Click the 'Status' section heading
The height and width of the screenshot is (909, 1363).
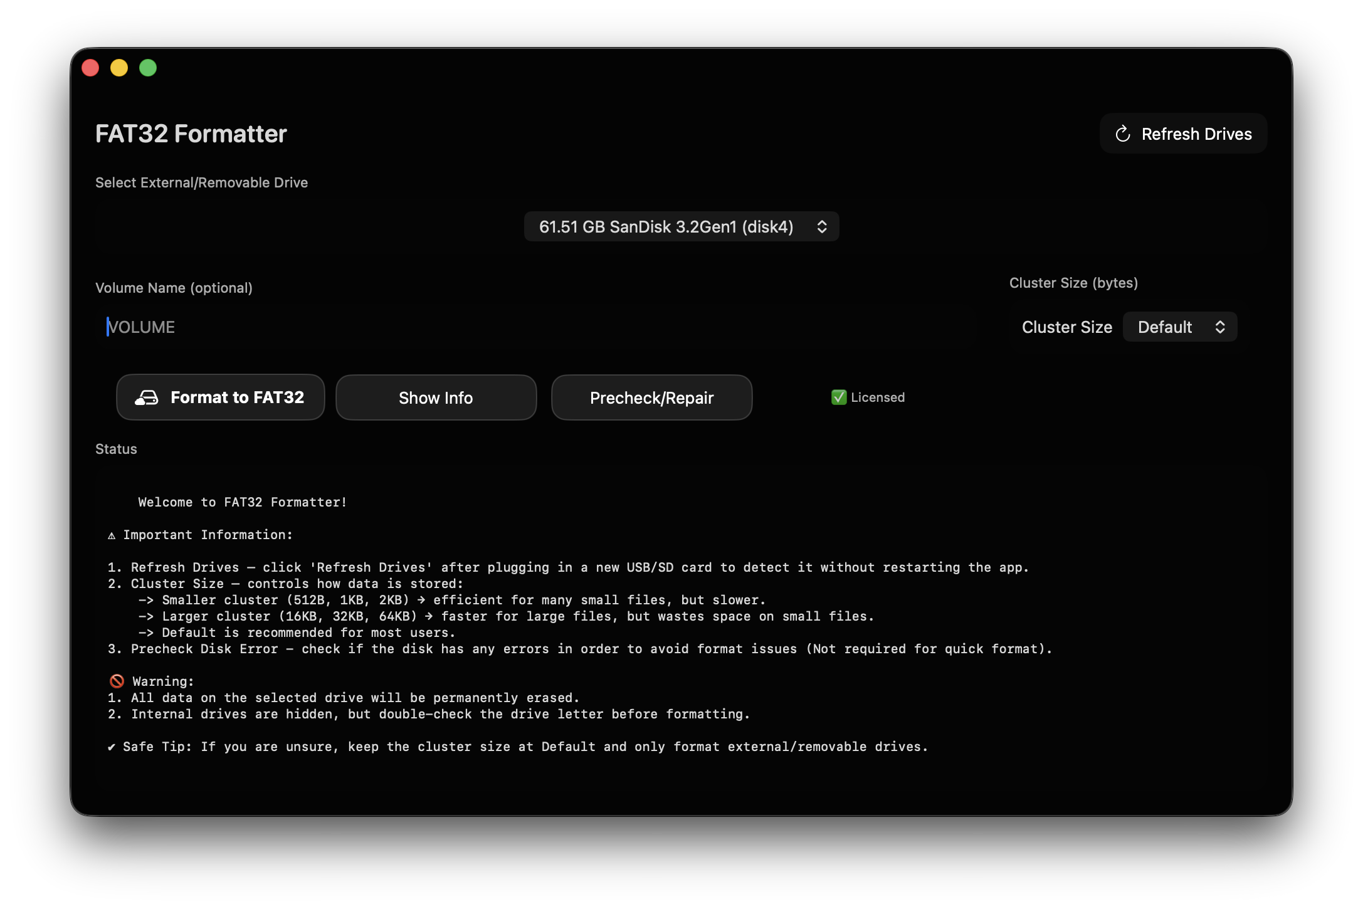point(116,449)
